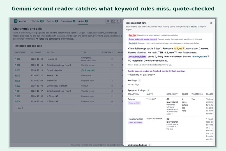Image resolution: width=226 pixels, height=151 pixels.
Task: Click the diarrhea excluded term in note
Action: click(141, 53)
